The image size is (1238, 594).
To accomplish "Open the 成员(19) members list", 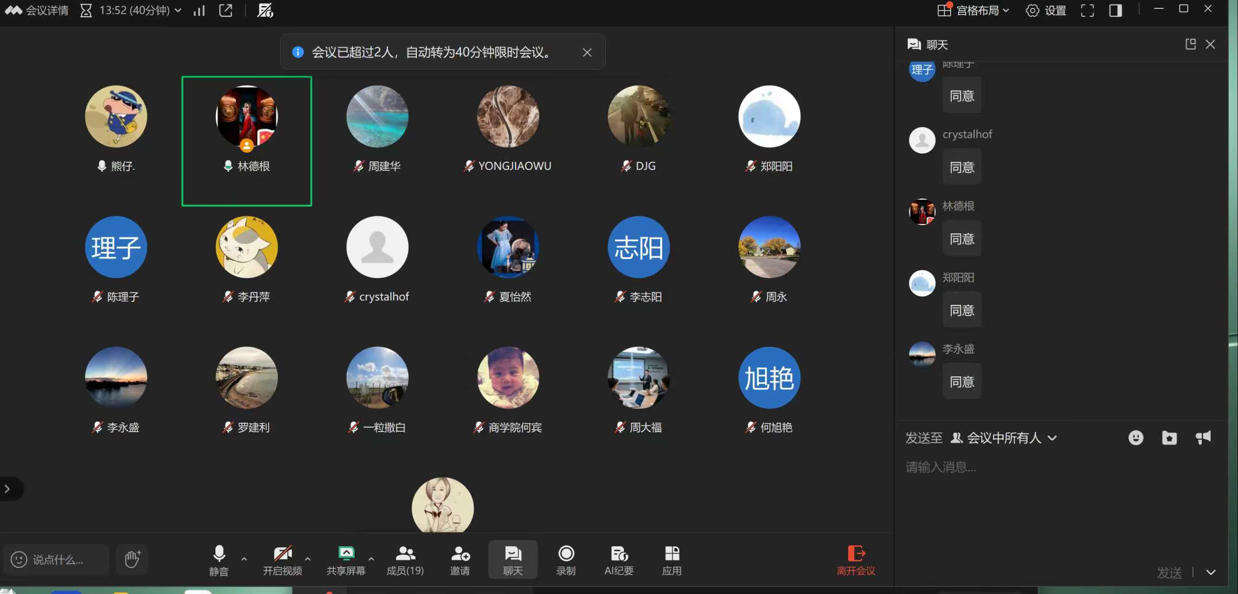I will click(x=405, y=560).
